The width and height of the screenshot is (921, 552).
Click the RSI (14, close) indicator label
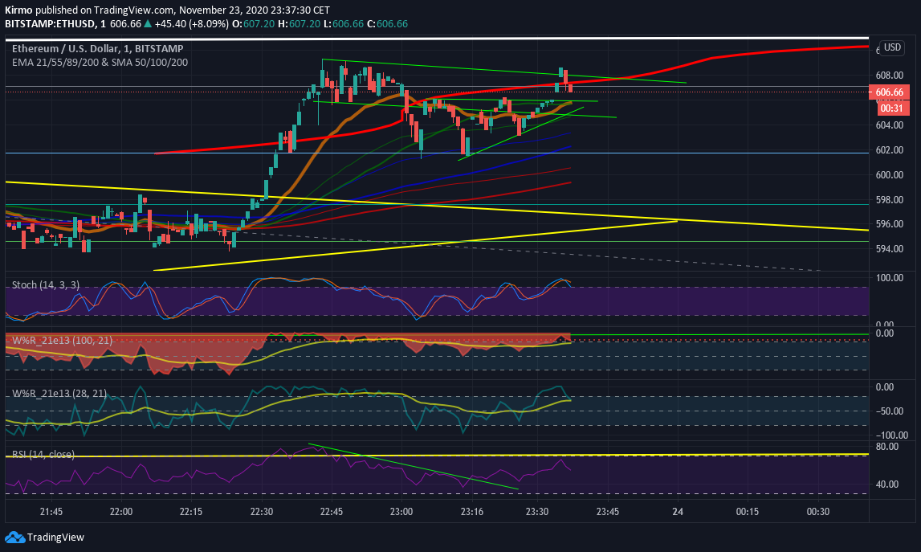(43, 455)
